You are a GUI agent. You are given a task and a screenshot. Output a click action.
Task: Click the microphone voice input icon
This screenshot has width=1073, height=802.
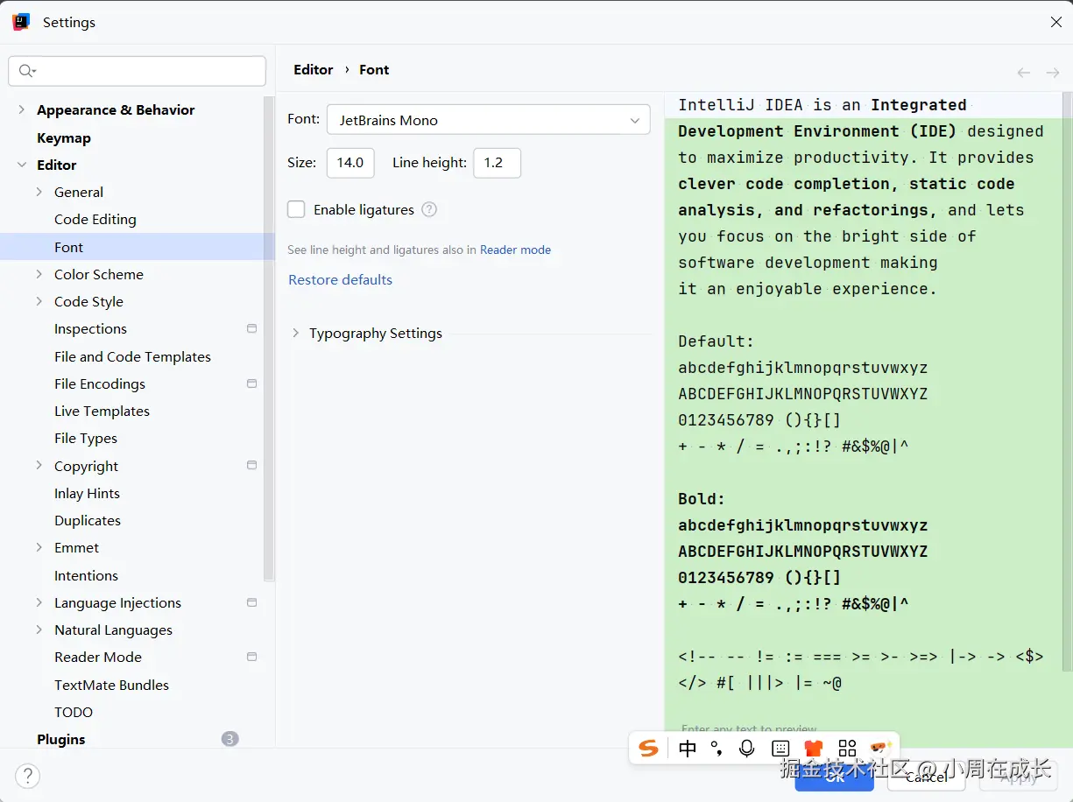coord(747,748)
